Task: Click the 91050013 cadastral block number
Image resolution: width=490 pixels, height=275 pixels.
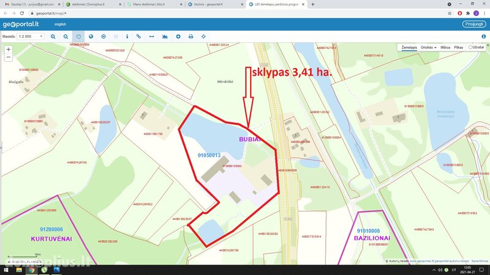Action: click(x=209, y=155)
